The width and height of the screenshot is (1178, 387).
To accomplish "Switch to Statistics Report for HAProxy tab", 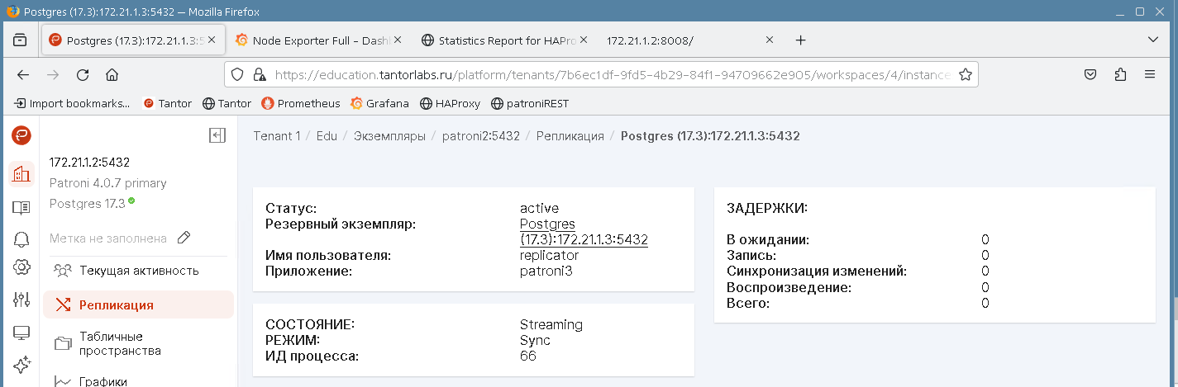I will tap(503, 40).
